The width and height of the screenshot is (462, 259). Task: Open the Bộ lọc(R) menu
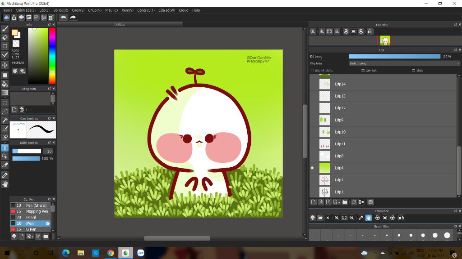coord(60,10)
